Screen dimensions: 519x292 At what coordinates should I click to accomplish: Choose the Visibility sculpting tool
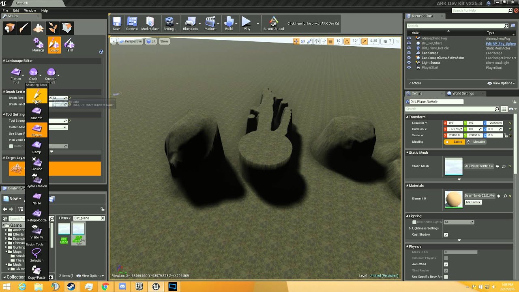(36, 232)
